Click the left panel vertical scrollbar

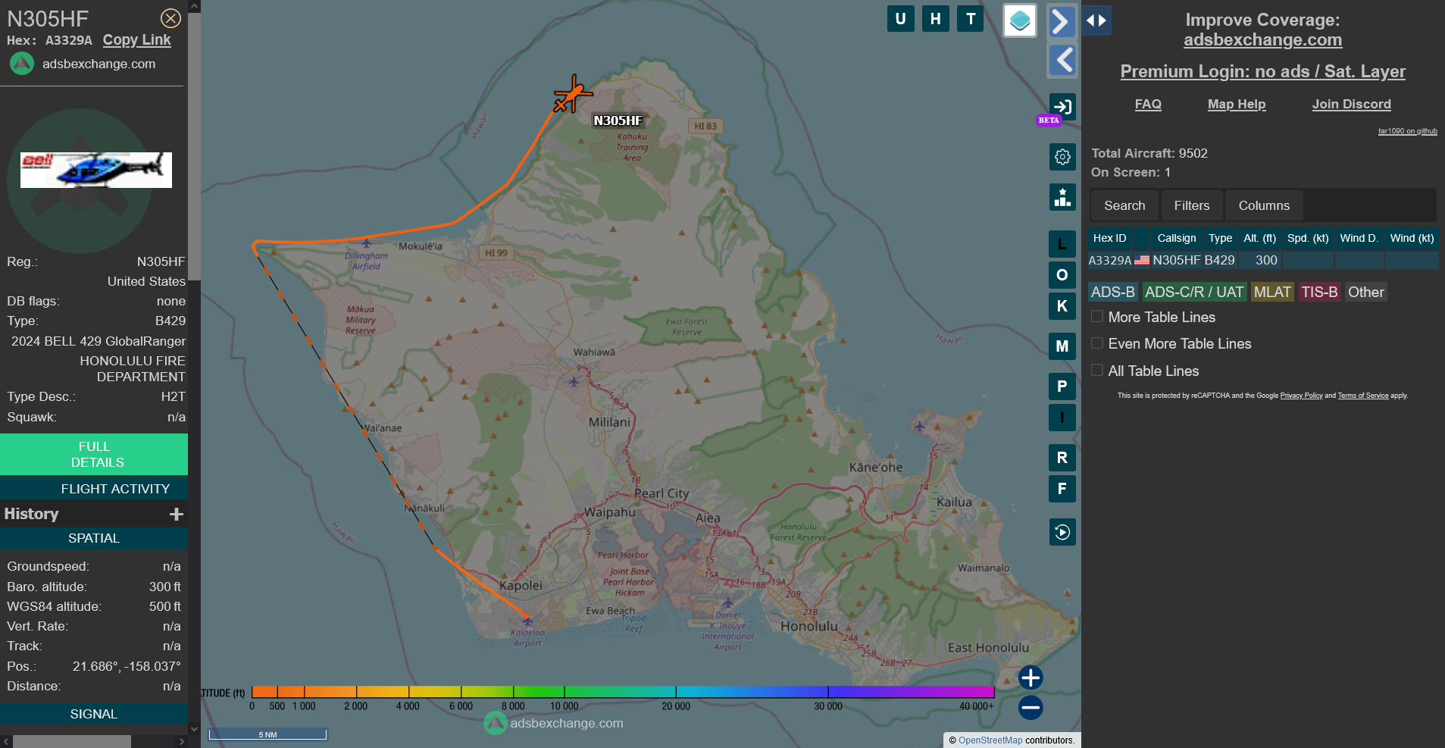pos(194,148)
